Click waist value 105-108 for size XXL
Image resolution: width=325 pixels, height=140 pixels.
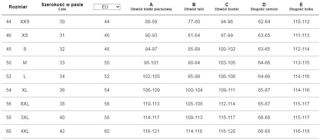(194, 104)
